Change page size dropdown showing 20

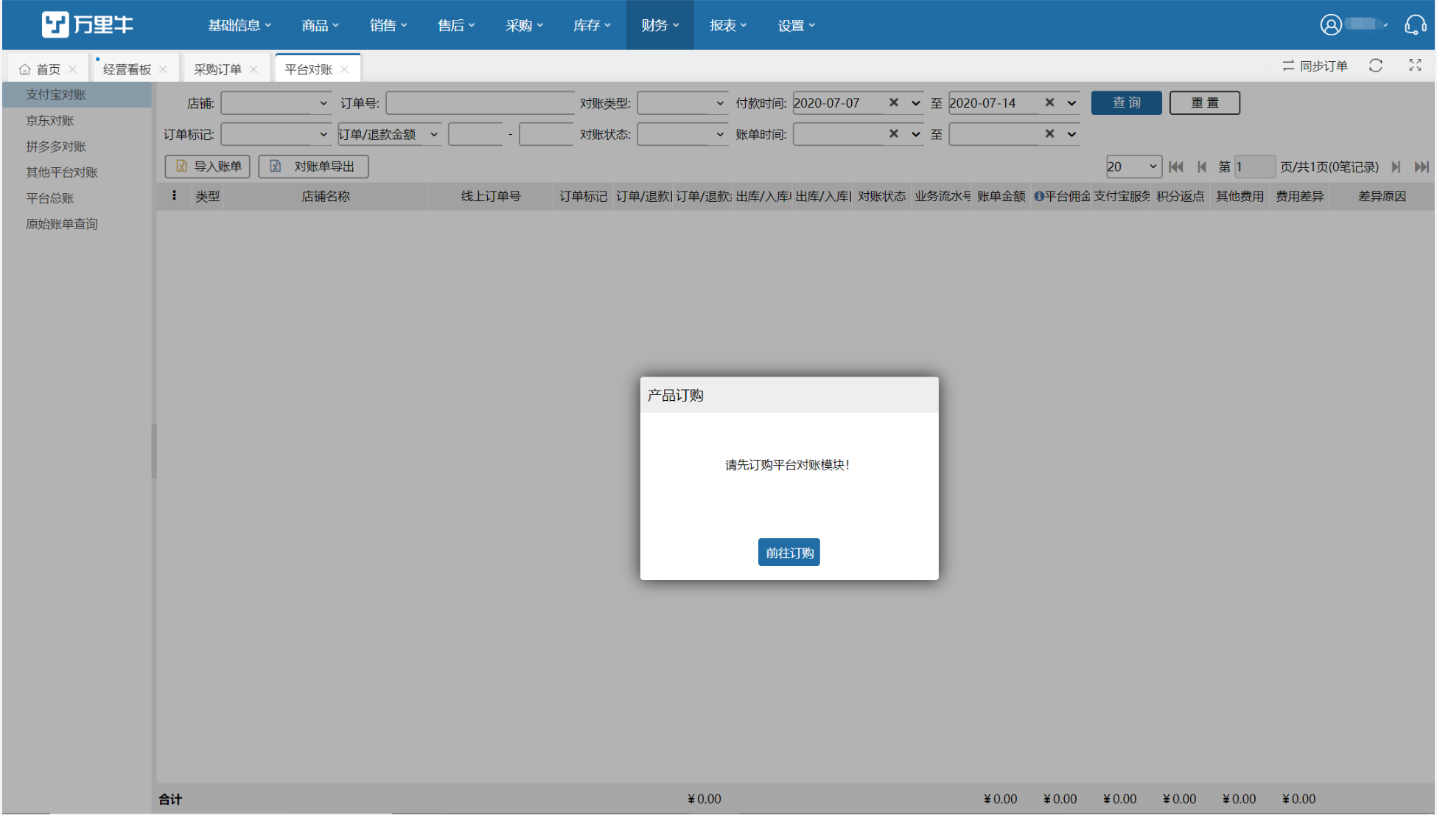tap(1133, 167)
